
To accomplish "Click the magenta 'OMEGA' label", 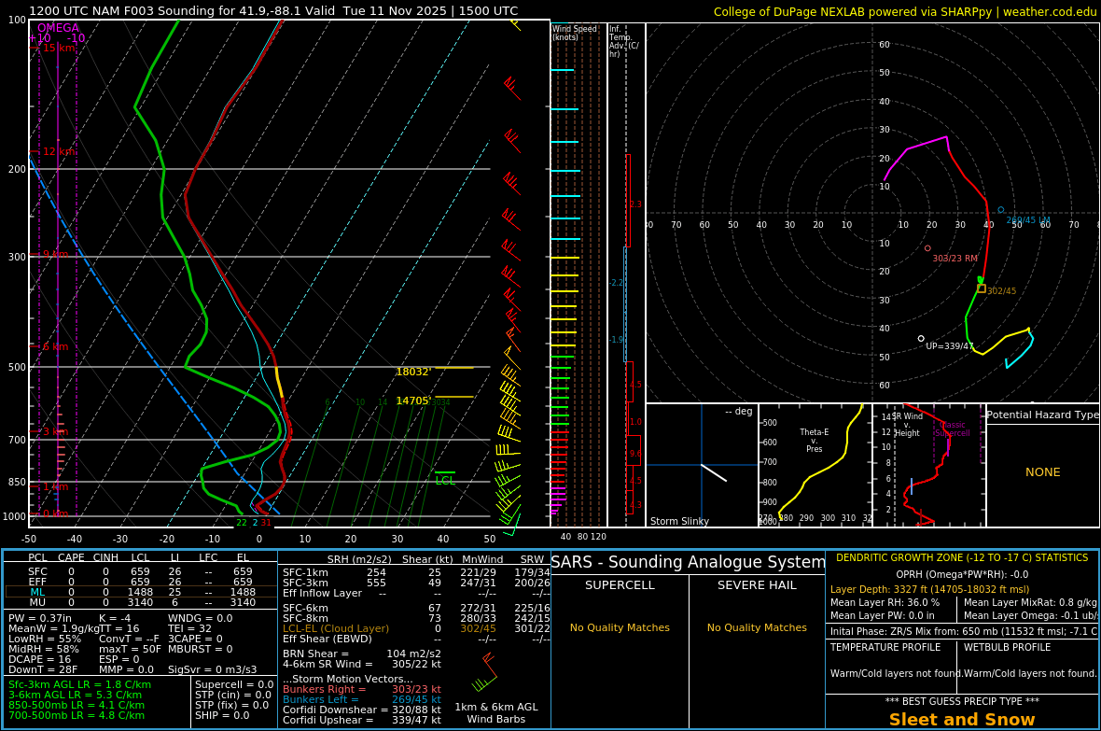I will [x=58, y=28].
